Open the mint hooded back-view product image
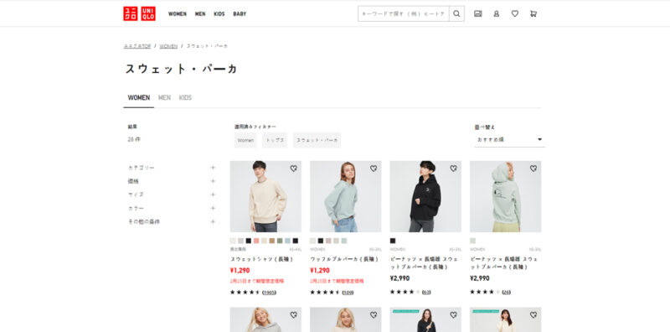 [x=506, y=196]
